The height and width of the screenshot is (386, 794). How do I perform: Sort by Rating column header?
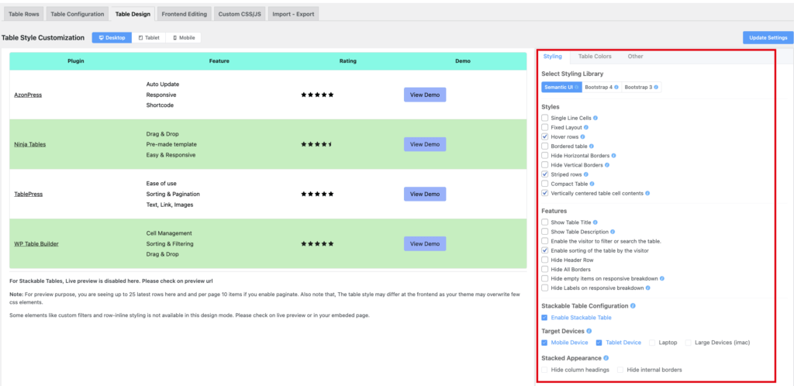347,61
